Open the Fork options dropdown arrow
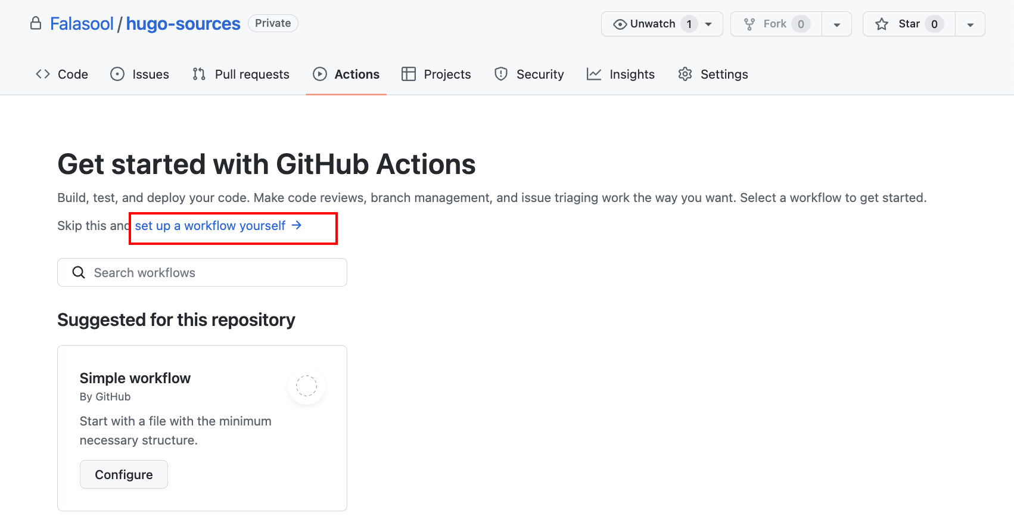 coord(836,24)
